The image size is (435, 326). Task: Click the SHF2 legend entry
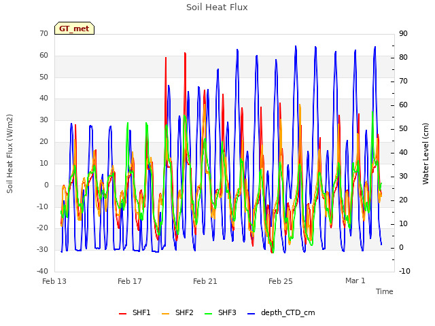coord(177,313)
